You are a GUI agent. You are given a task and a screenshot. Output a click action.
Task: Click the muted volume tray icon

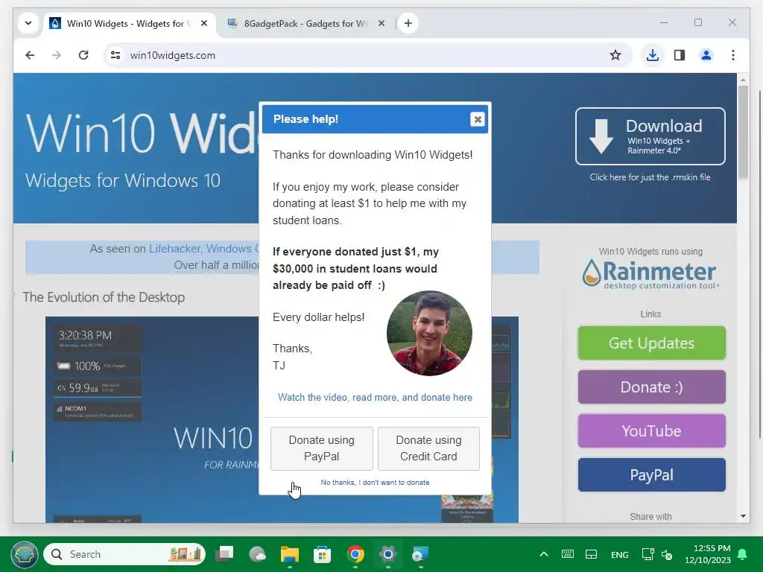(x=667, y=554)
